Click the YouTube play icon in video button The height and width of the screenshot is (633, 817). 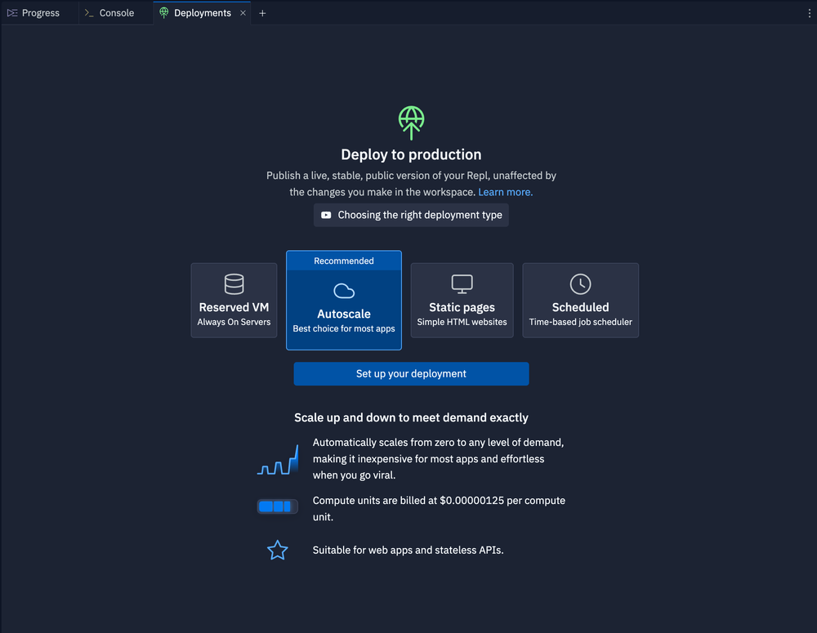point(326,216)
